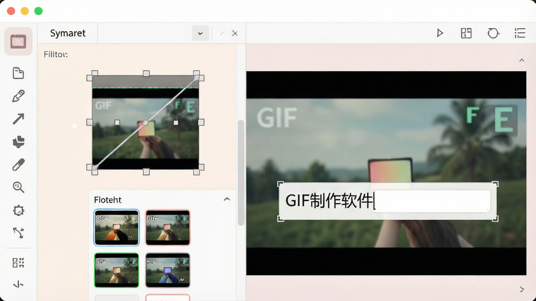Screen dimensions: 536x301
Task: Select the screen capture tool in sidebar
Action: click(x=18, y=42)
